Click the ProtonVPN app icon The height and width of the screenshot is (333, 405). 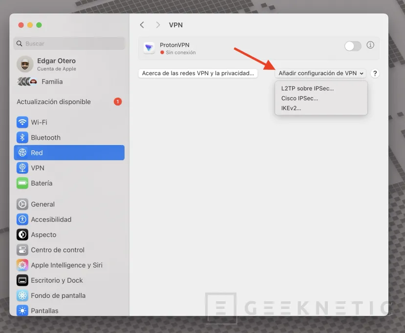tap(149, 48)
